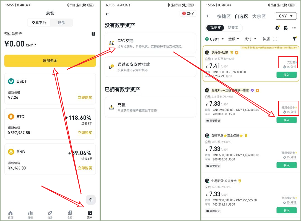Expand the 金额 amount dropdown
The image size is (301, 221).
pos(233,39)
